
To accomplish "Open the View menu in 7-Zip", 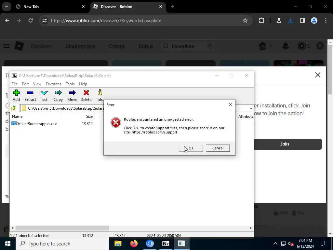I will pos(37,84).
